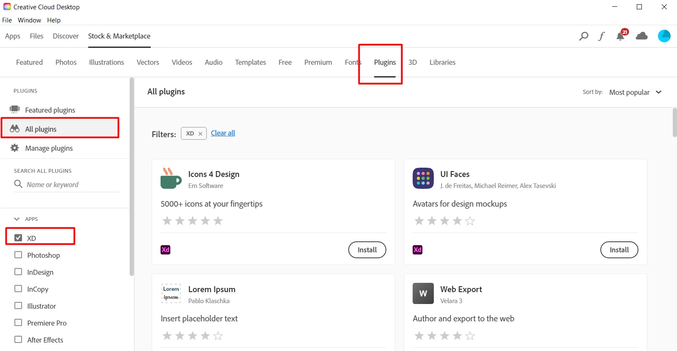Check the After Effects app filter
Viewport: 677px width, 351px height.
click(x=18, y=339)
